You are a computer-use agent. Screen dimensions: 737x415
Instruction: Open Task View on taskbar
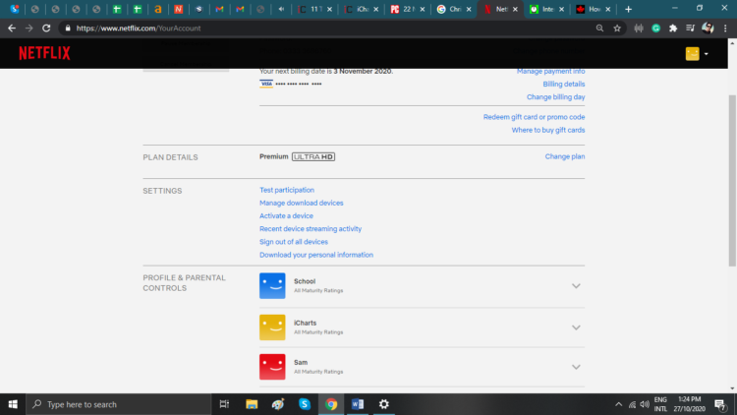click(224, 404)
